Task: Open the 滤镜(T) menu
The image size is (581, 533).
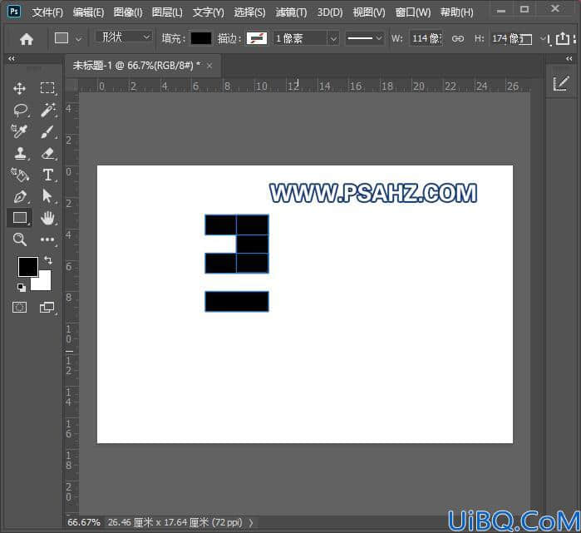Action: click(291, 12)
